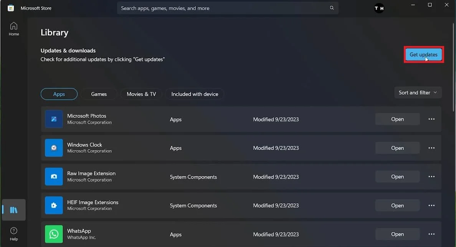Click the Raw Image Extension title text

pyautogui.click(x=91, y=173)
